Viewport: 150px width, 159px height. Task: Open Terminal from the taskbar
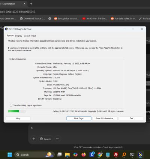pos(132,154)
